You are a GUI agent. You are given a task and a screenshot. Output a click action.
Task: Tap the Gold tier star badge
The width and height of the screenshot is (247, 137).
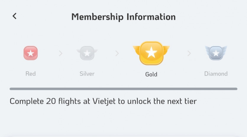click(151, 53)
